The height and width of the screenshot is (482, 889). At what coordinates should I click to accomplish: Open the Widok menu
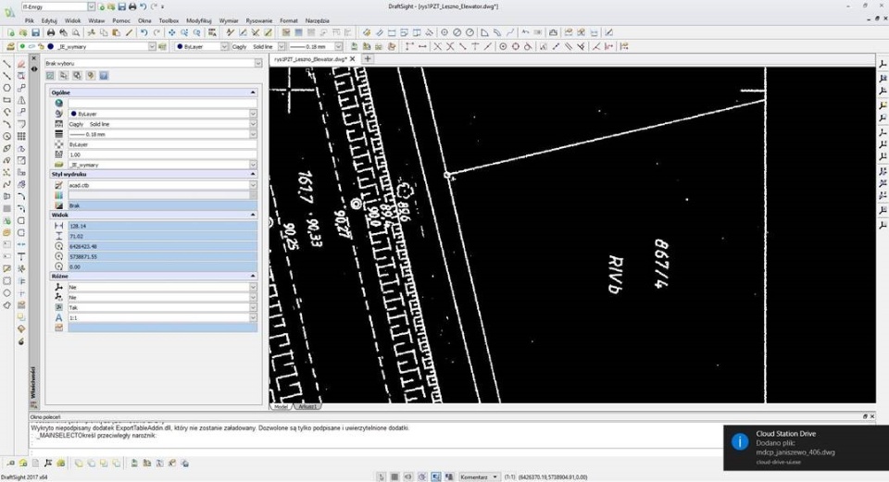(72, 20)
